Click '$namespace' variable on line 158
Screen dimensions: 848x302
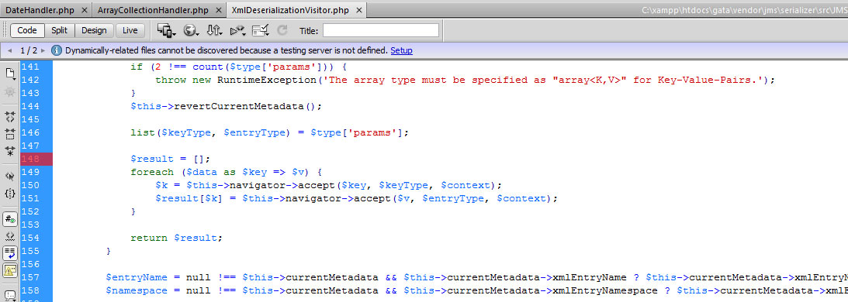click(x=137, y=291)
